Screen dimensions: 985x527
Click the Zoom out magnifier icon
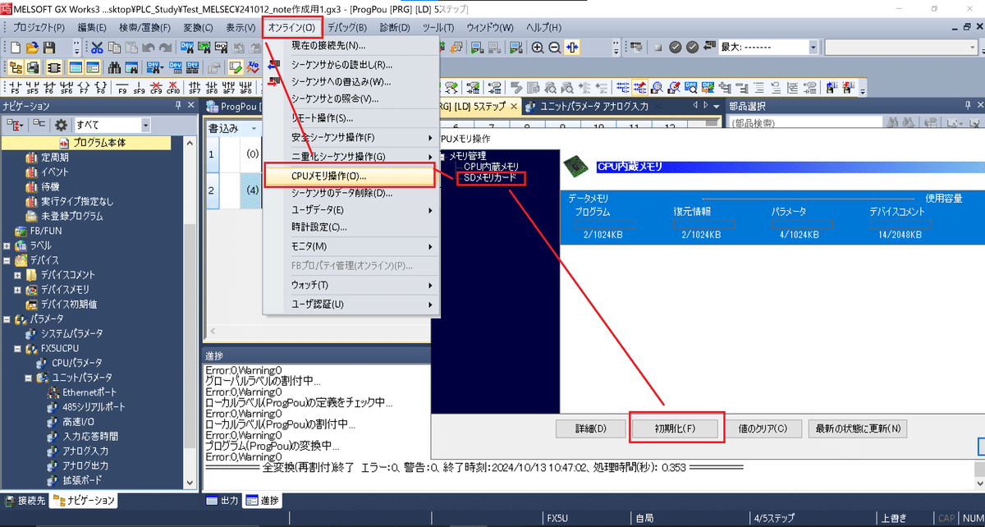click(x=554, y=48)
